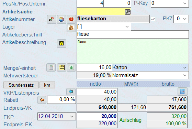Click the MWSt. value 121,60

pyautogui.click(x=132, y=107)
